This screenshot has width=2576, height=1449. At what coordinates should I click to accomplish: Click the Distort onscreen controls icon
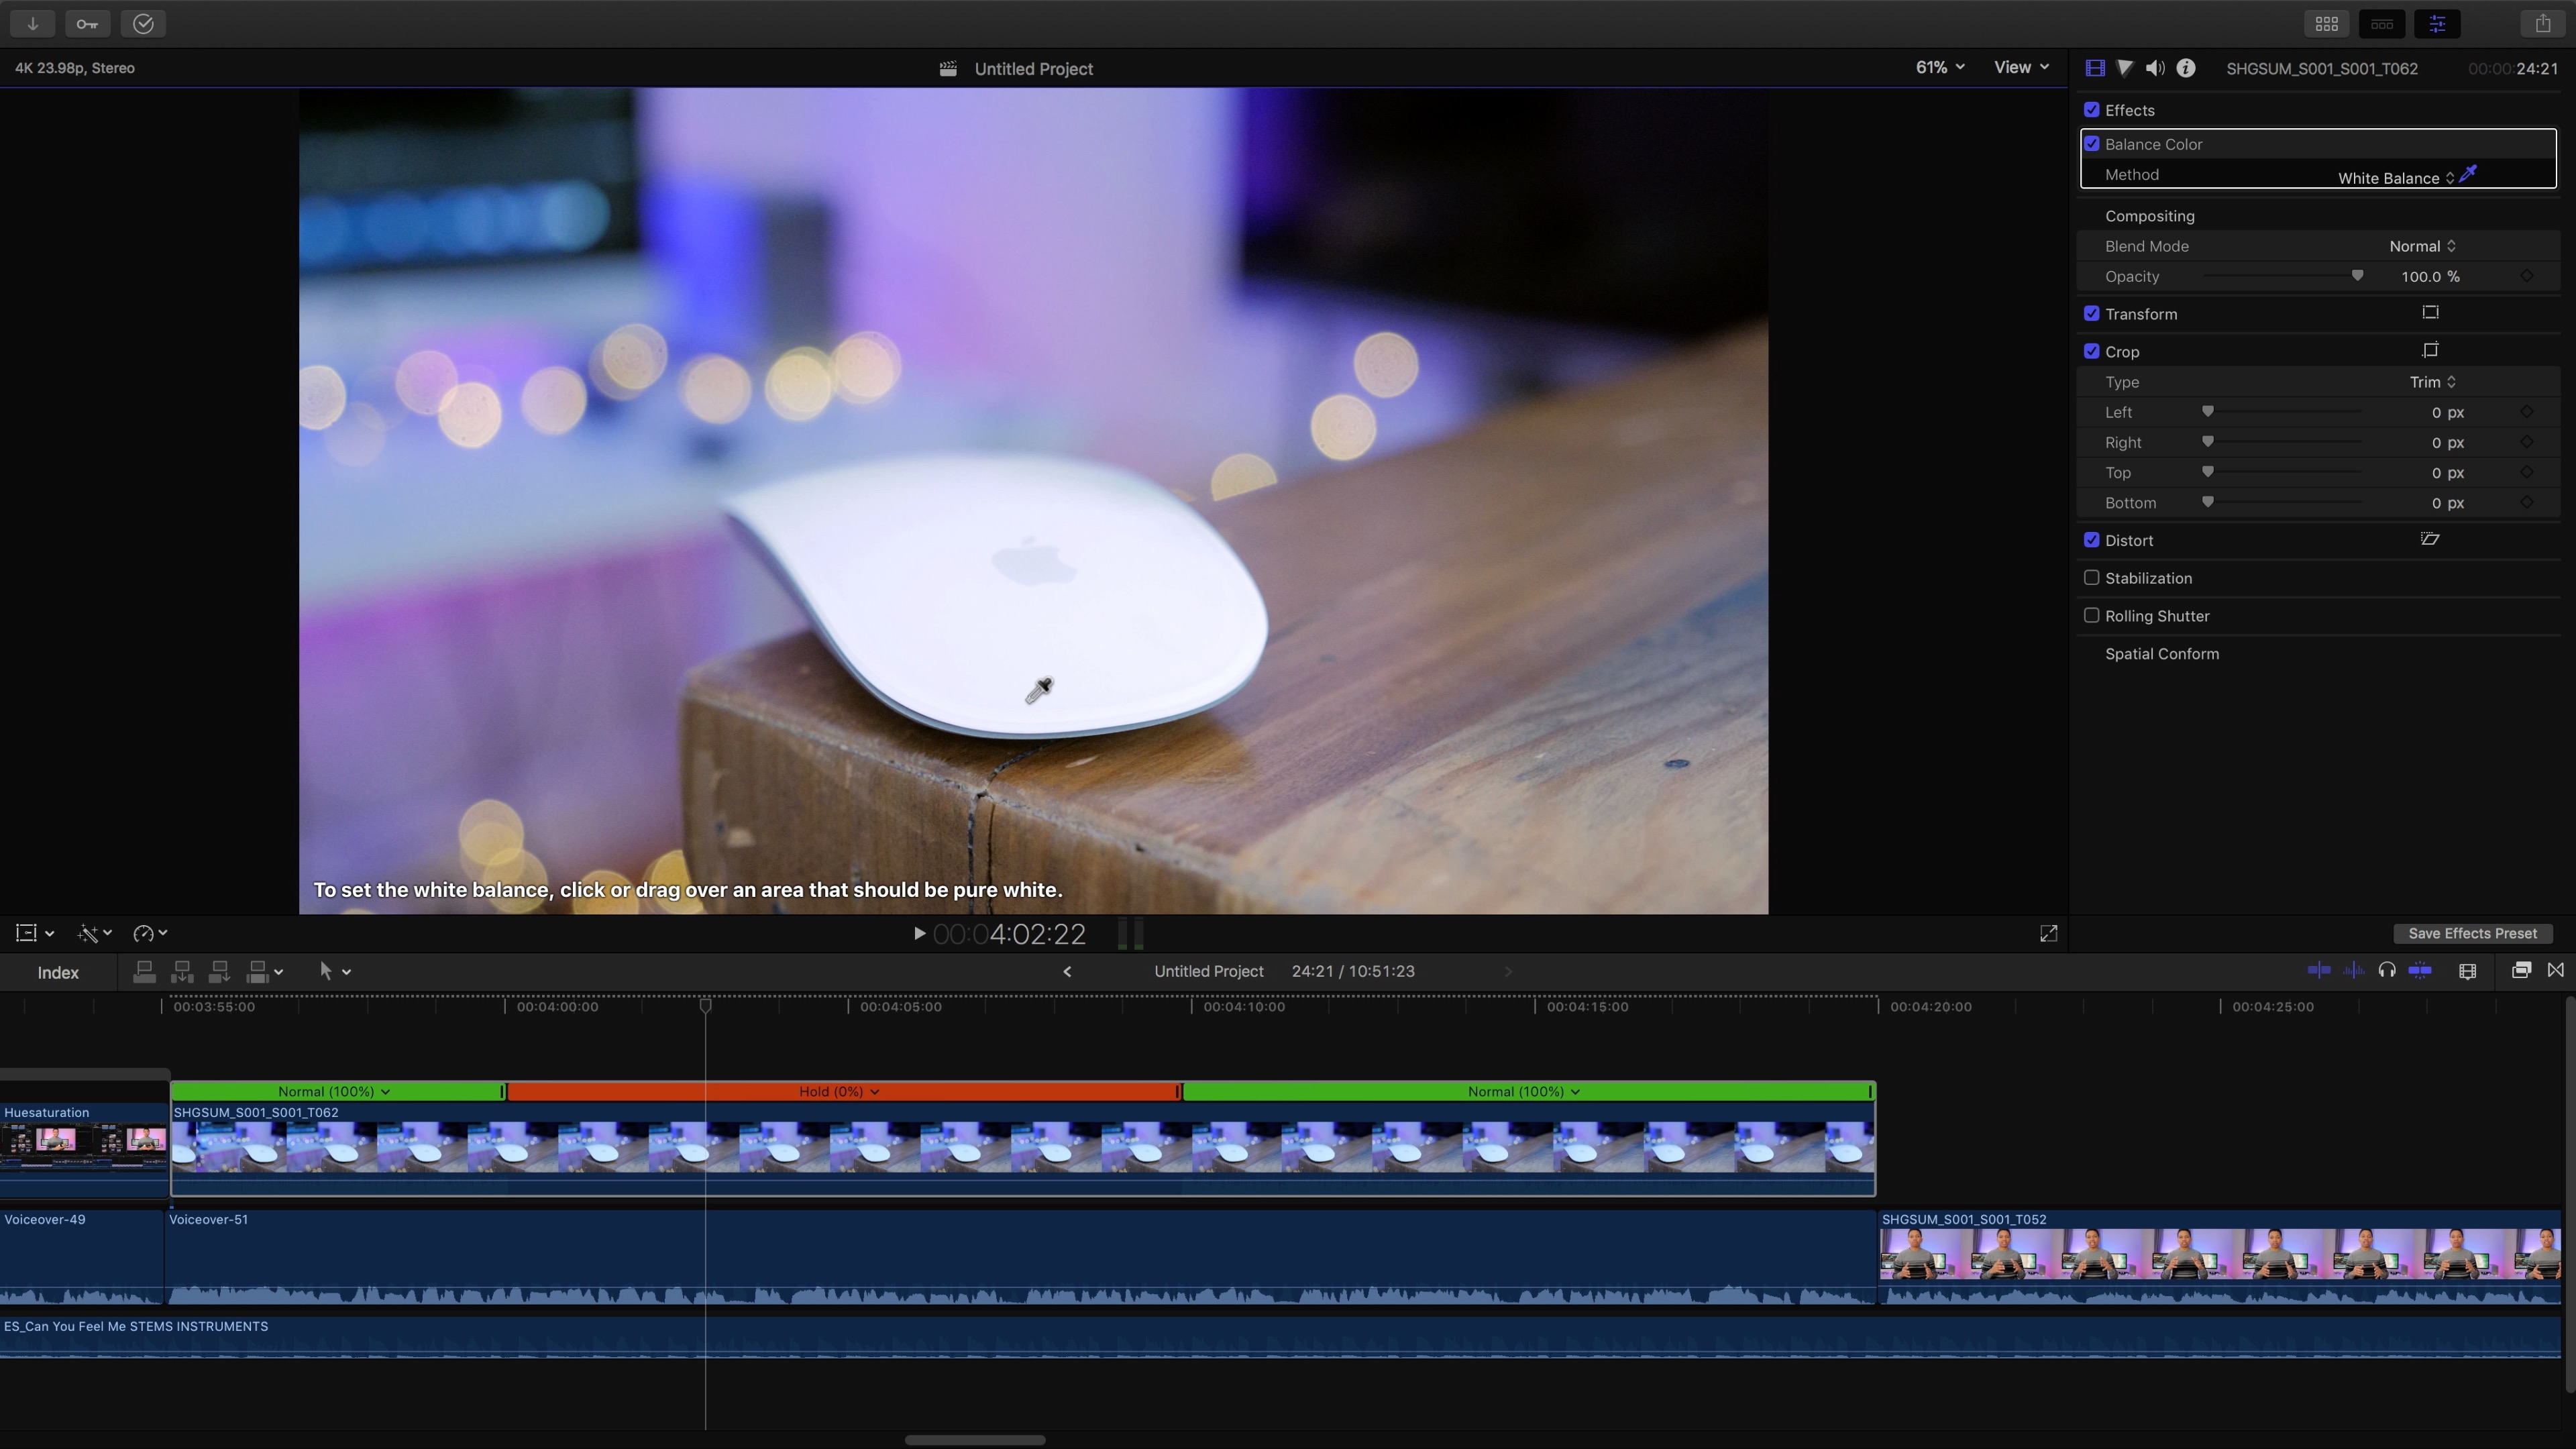2430,540
